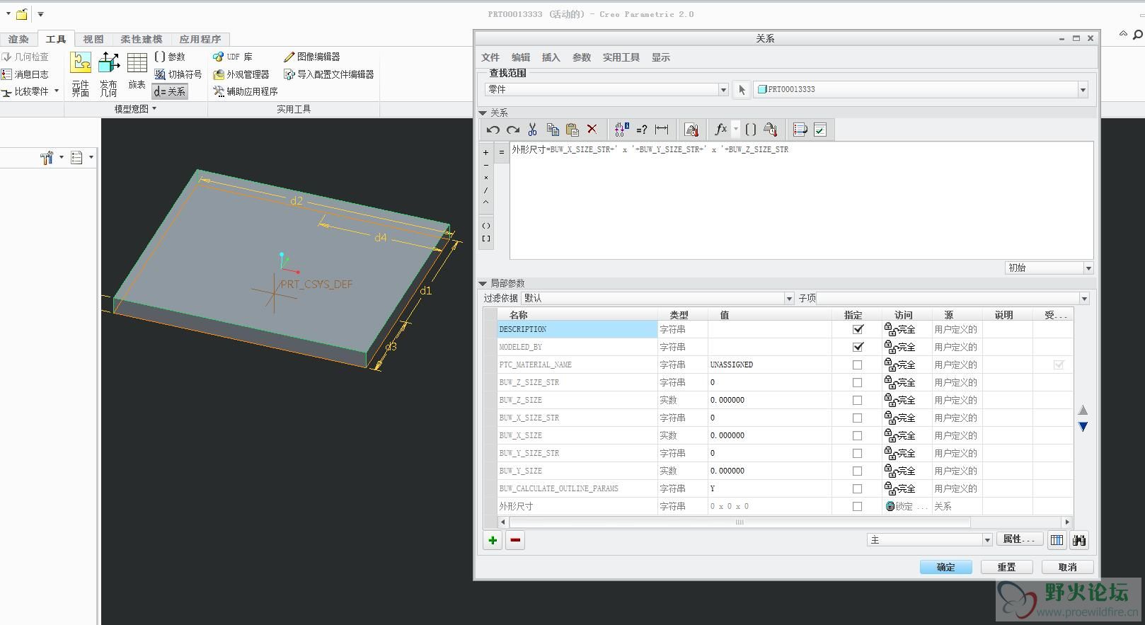This screenshot has height=625, width=1145.
Task: Click the sort relations icon
Action: click(800, 130)
